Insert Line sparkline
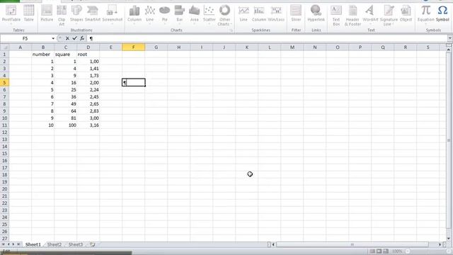453x255 pixels. (x=243, y=14)
